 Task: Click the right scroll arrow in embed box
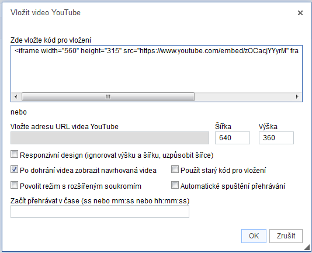click(297, 97)
